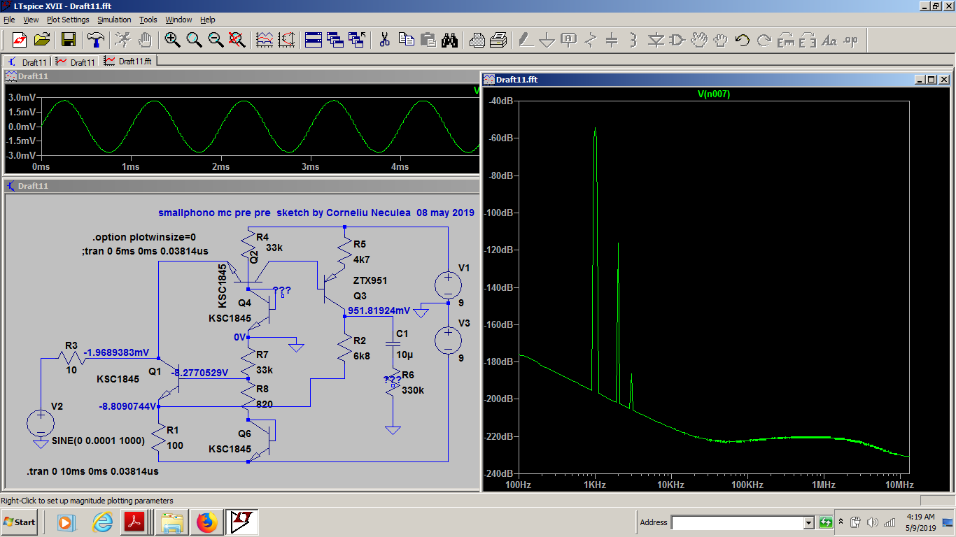Click the Rotate component icon
The image size is (956, 537).
pos(785,40)
